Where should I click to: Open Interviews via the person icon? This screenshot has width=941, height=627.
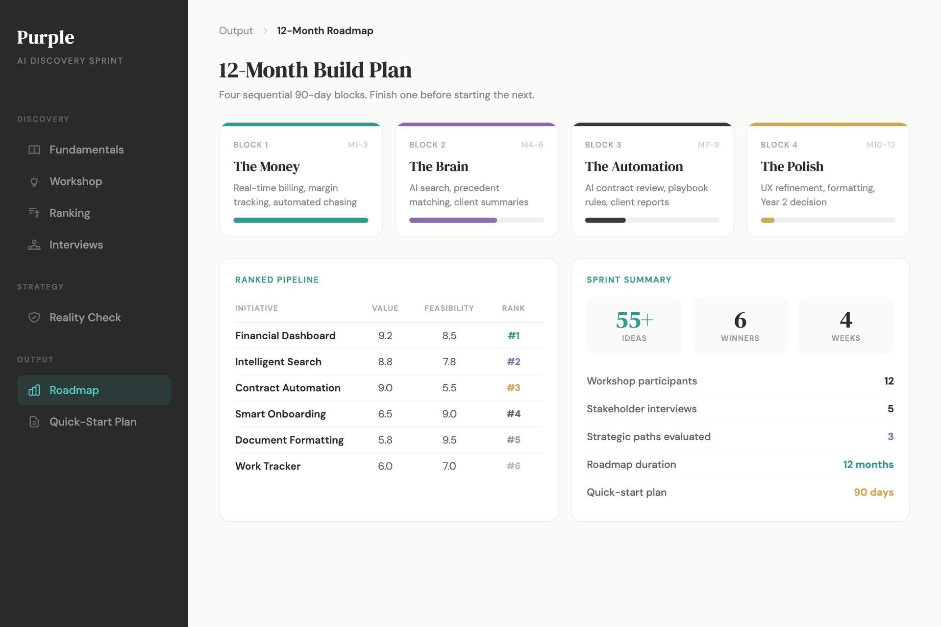[x=34, y=245]
